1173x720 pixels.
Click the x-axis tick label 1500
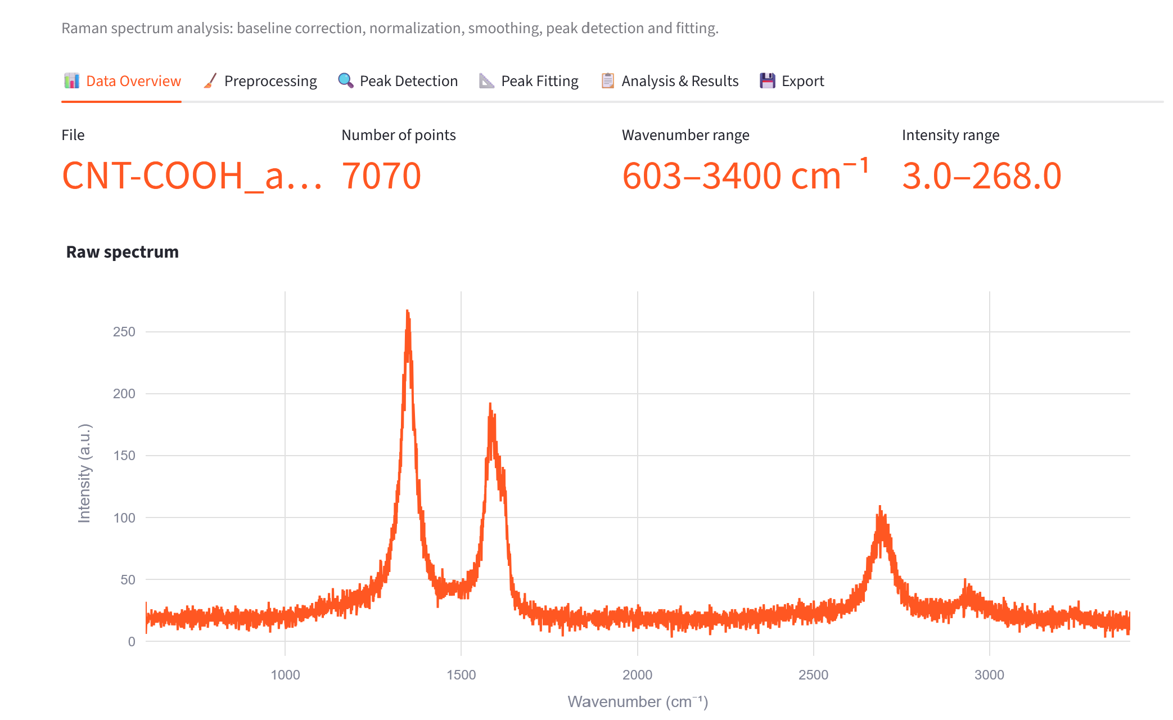click(461, 675)
